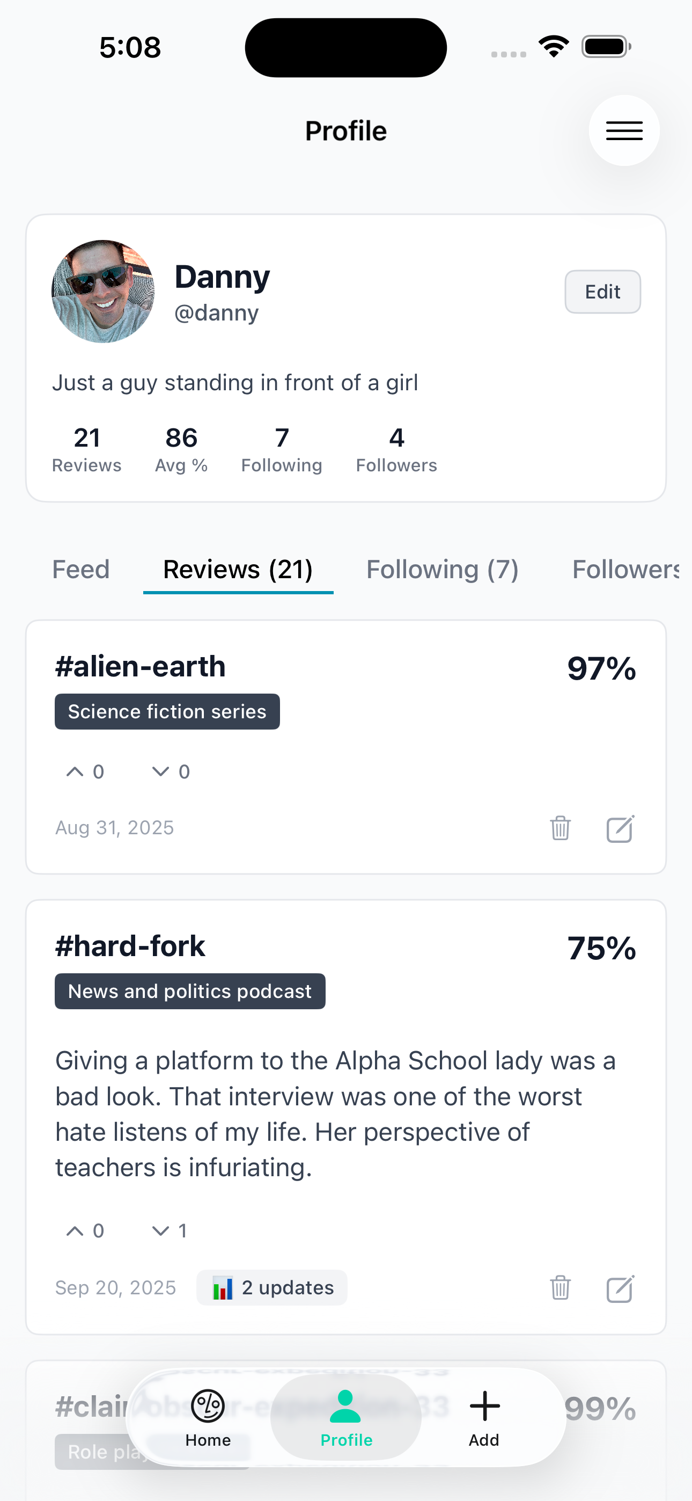Switch to the Feed tab
The width and height of the screenshot is (692, 1501).
[x=81, y=569]
